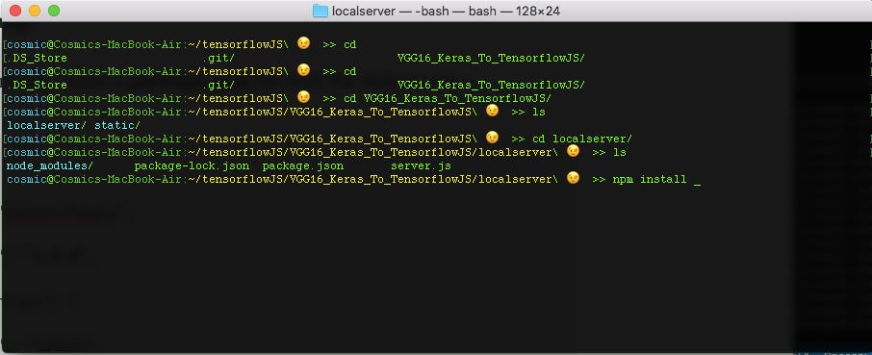
Task: Click the first 'VGG16_Keras_To_TensorflowJS/' completion entry
Action: click(x=491, y=58)
